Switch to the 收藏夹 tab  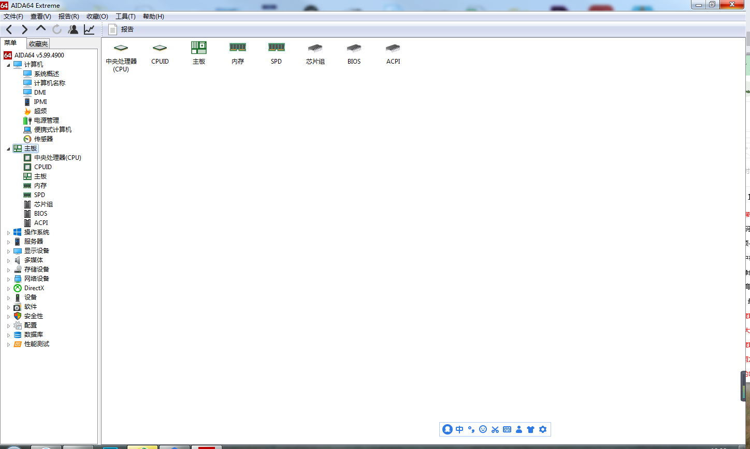(38, 44)
